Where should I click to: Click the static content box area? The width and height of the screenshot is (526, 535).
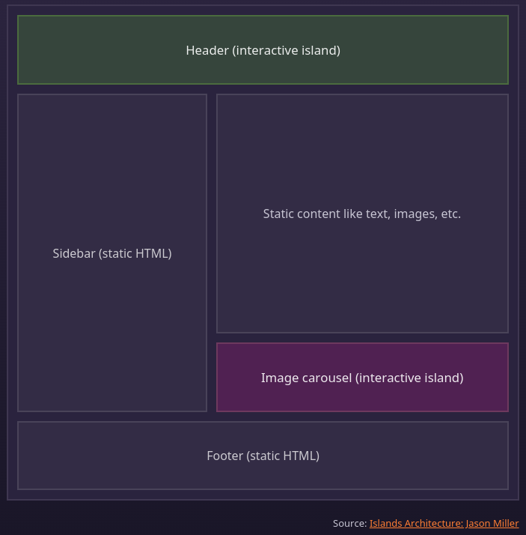click(x=362, y=214)
